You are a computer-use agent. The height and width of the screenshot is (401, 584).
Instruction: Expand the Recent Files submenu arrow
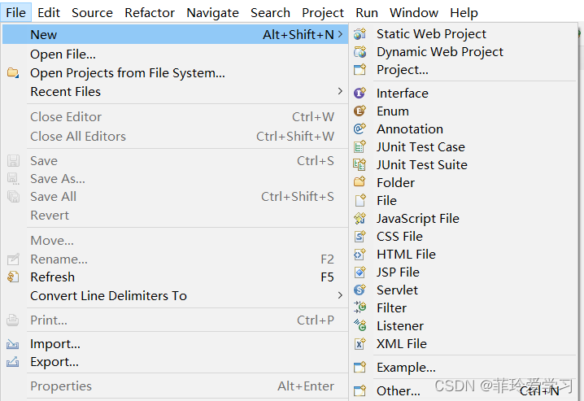tap(340, 91)
